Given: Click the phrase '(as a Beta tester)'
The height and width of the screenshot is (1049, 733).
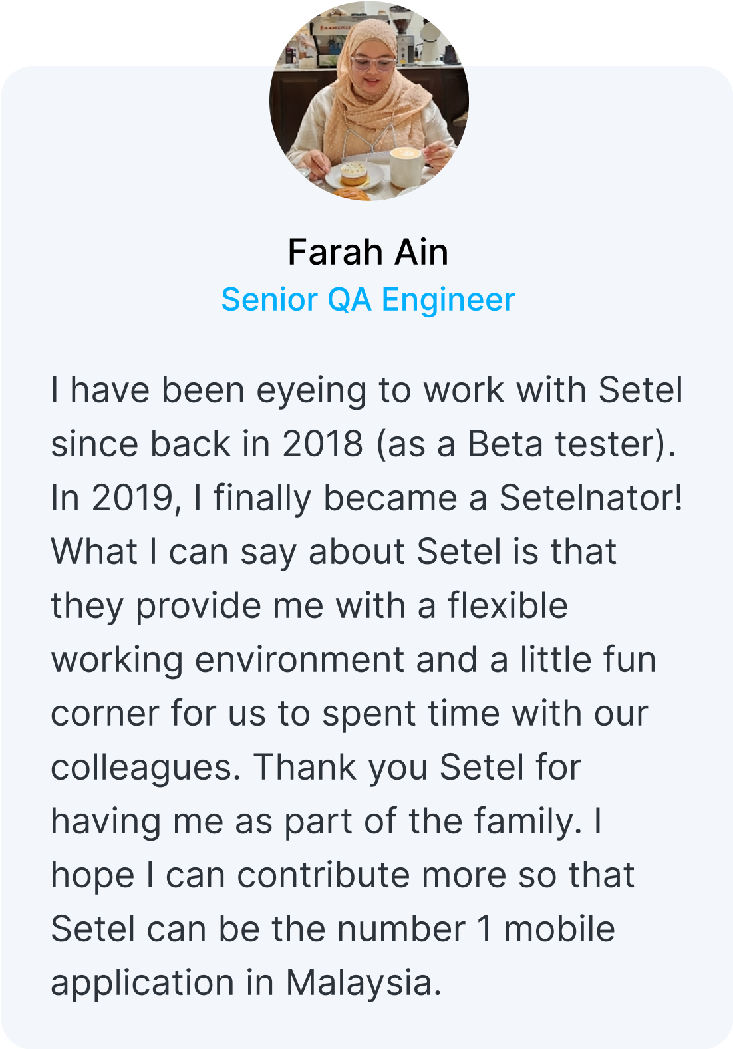Looking at the screenshot, I should coord(525,444).
